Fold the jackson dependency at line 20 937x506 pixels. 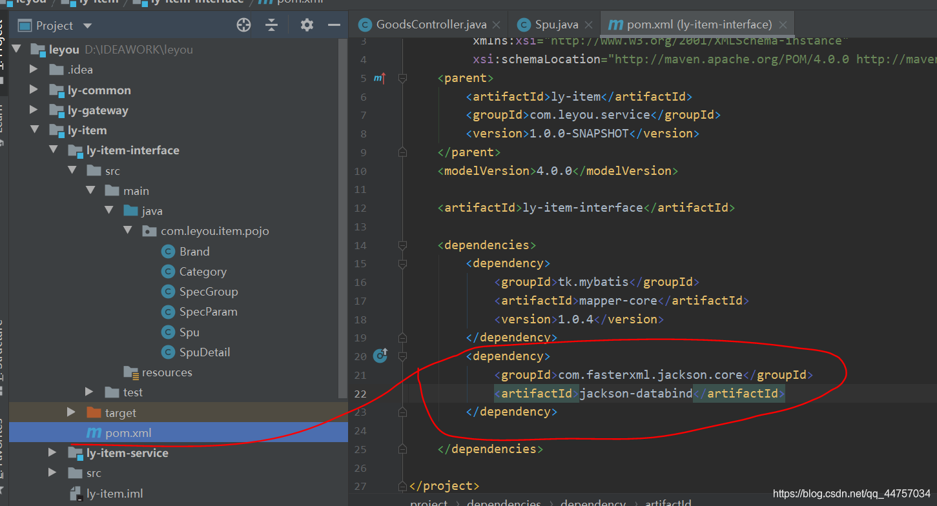(x=403, y=356)
